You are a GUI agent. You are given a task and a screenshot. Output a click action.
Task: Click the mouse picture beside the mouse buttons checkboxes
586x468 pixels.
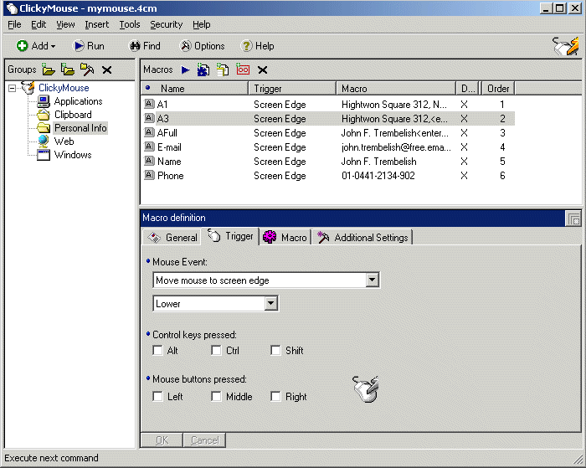pos(366,389)
